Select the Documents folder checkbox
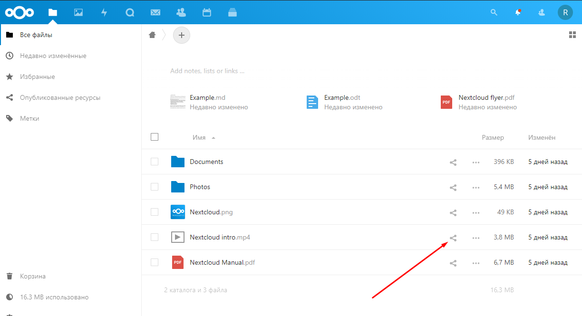 154,162
